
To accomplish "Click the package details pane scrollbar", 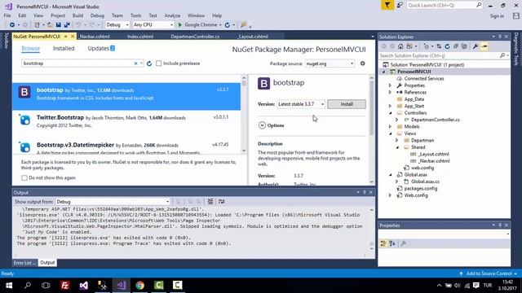I will (x=372, y=129).
